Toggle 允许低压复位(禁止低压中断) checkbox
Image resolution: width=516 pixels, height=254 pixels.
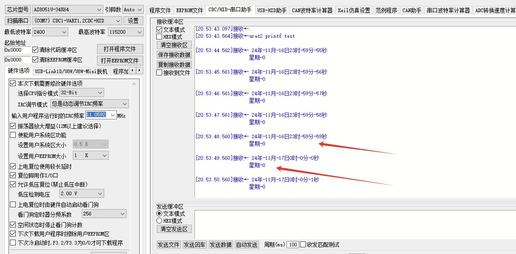13,184
